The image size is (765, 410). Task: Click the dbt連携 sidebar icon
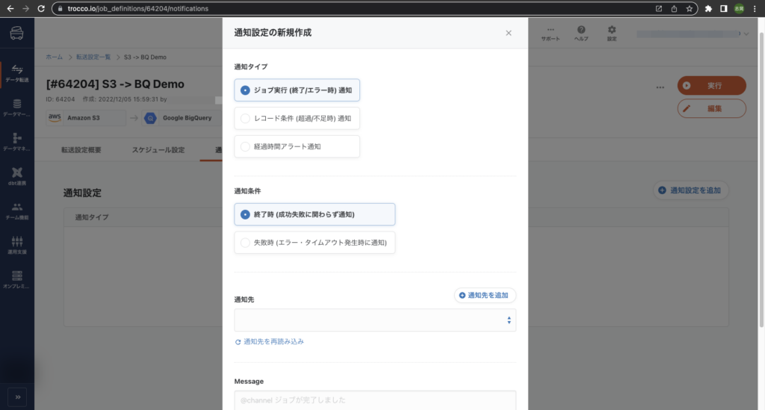coord(16,176)
